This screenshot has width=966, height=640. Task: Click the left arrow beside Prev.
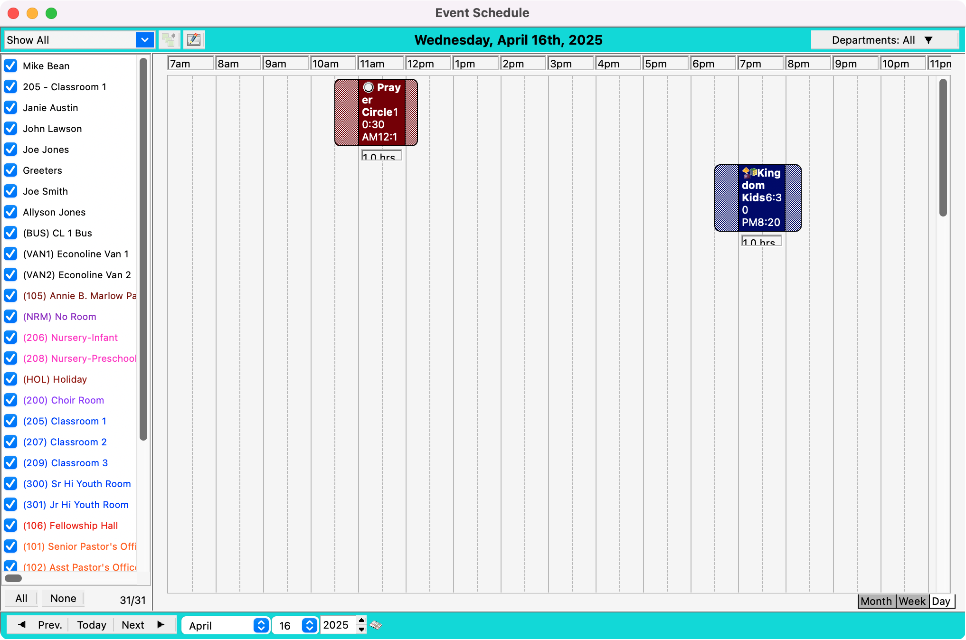(22, 625)
